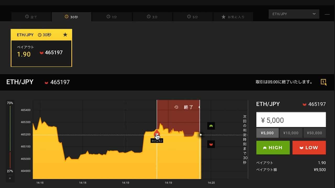Open the 1分 tab
335x188 pixels.
coord(112,17)
